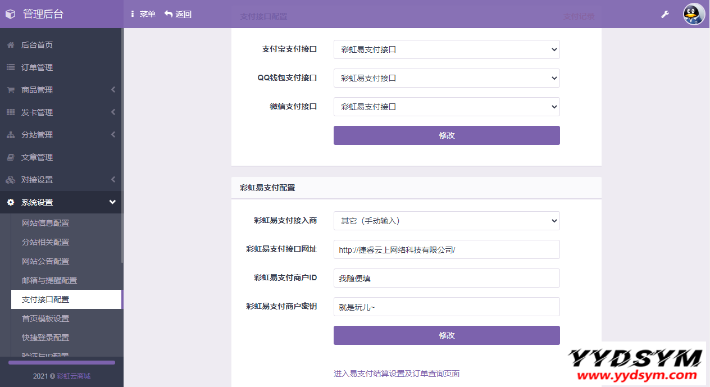This screenshot has width=710, height=387.
Task: Click the 返回 back button in header
Action: coord(178,14)
